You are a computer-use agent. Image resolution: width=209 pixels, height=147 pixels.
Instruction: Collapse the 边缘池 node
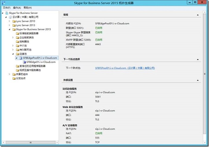[x=13, y=54]
